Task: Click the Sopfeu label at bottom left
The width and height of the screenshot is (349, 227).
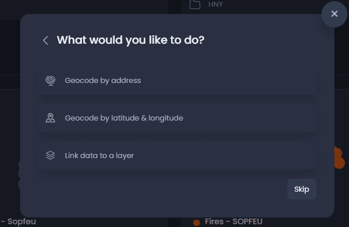Action: tap(21, 221)
